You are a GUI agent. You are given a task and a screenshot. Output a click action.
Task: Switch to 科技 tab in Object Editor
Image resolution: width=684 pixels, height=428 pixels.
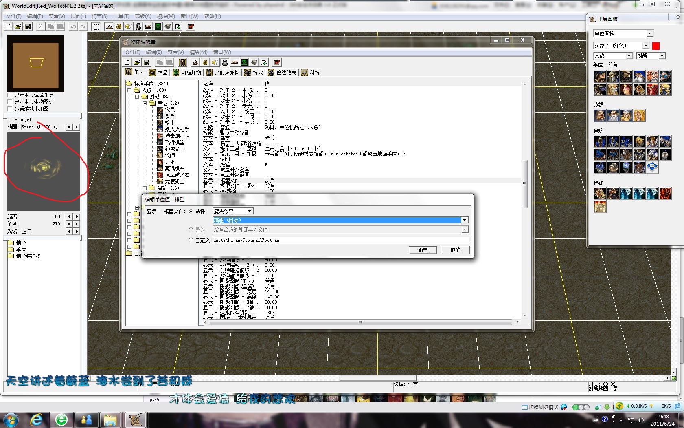(311, 73)
